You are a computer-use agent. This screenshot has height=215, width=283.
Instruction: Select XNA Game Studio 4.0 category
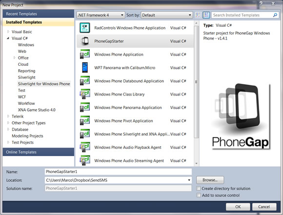tap(37, 110)
